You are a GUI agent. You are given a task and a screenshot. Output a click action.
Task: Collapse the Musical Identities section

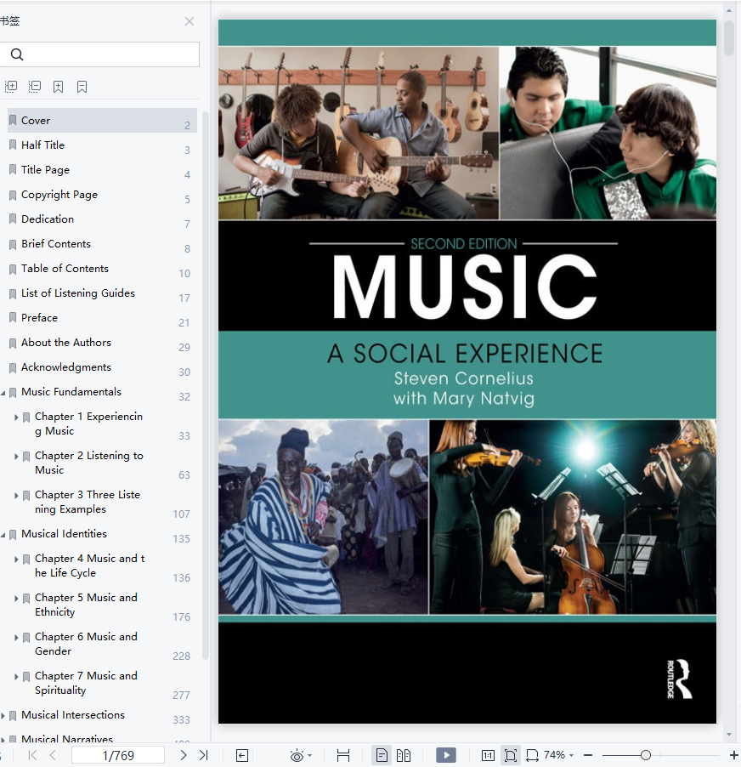point(3,535)
